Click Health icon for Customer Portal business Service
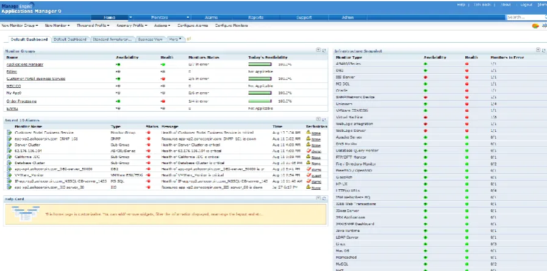The height and width of the screenshot is (271, 547). (163, 79)
